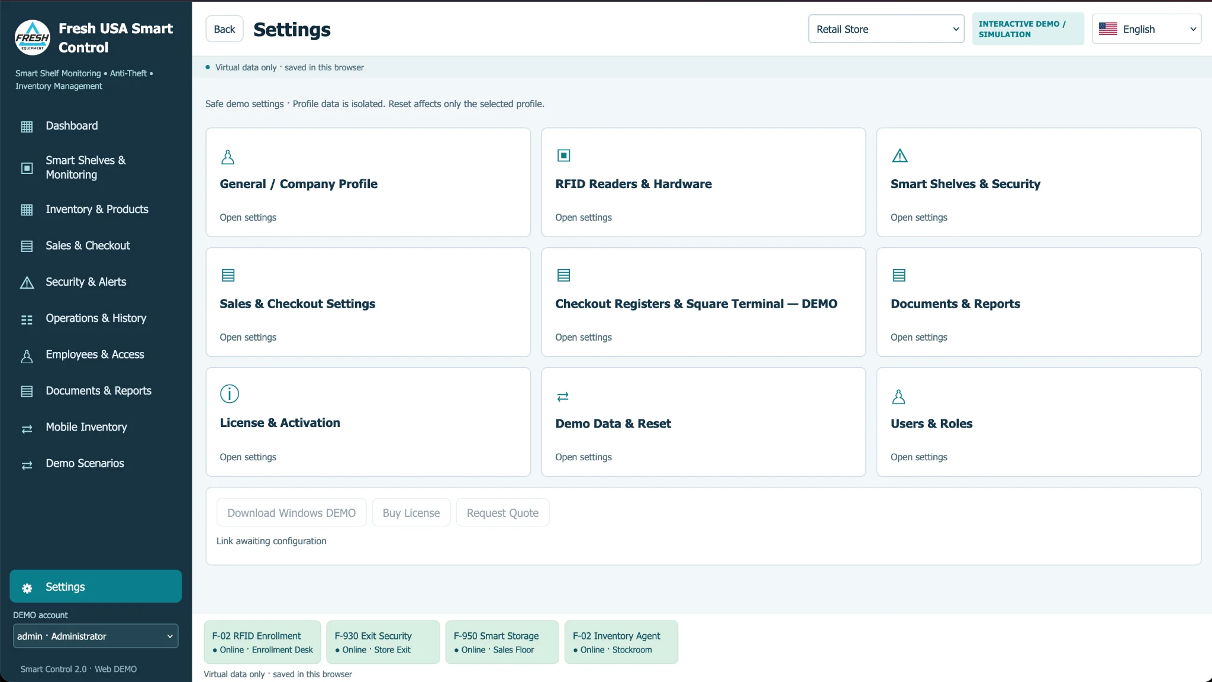Go to Sales & Checkout in sidebar

click(x=96, y=246)
